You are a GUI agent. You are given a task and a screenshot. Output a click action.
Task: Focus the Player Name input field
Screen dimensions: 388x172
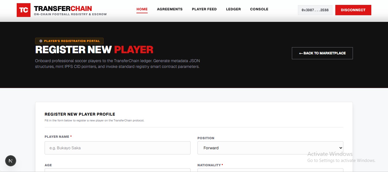point(117,148)
